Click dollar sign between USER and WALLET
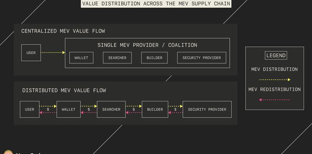This screenshot has width=312, height=154. point(48,109)
